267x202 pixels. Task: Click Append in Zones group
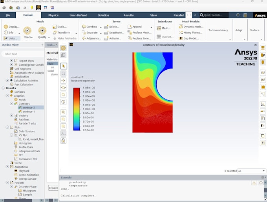pyautogui.click(x=135, y=27)
